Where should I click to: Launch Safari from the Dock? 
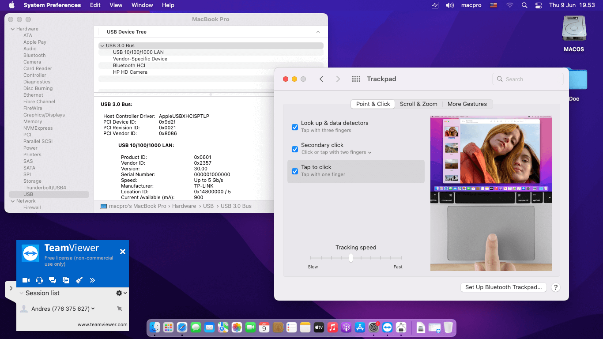pyautogui.click(x=182, y=327)
